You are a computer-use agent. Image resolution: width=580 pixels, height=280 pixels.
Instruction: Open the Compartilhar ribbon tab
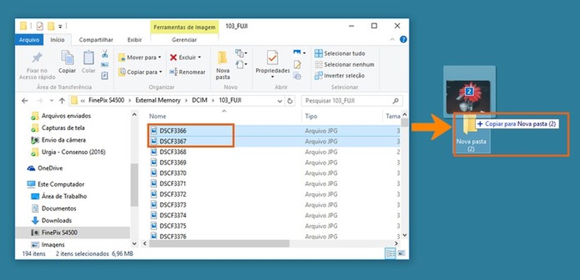[96, 40]
